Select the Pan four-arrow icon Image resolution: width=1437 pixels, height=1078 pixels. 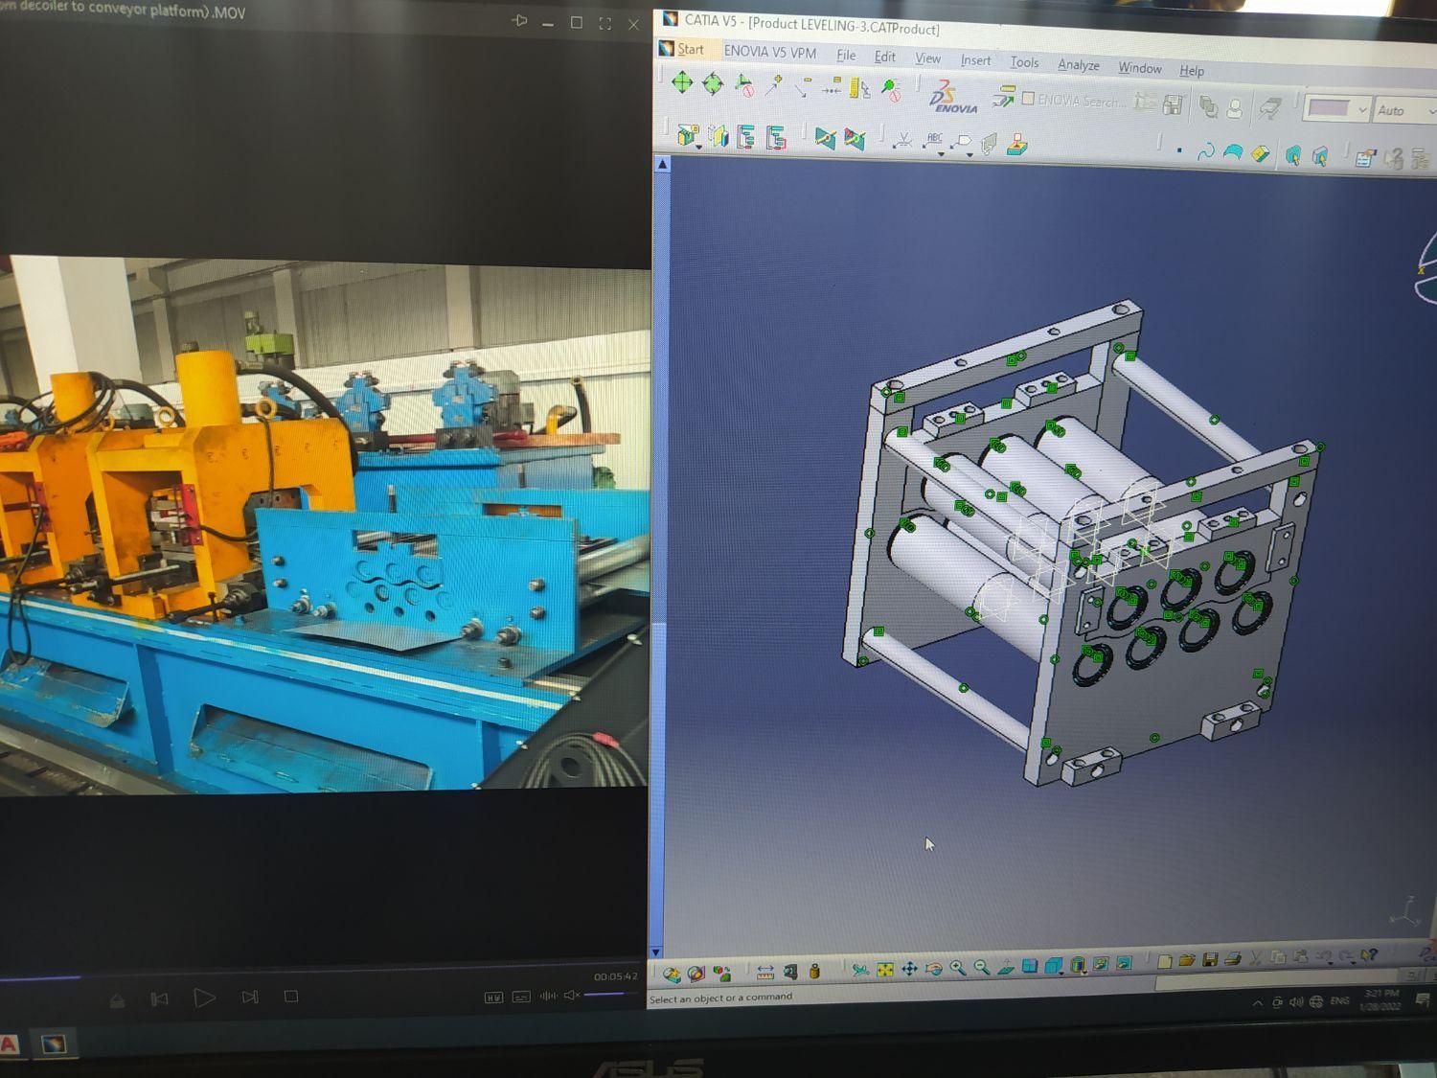tap(909, 969)
